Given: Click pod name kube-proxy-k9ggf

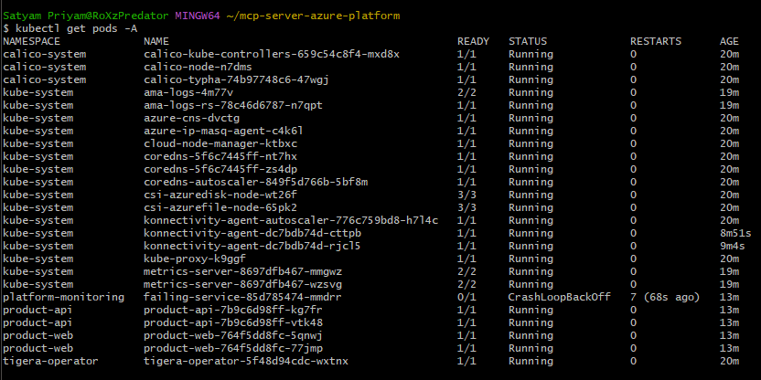Looking at the screenshot, I should coord(195,259).
